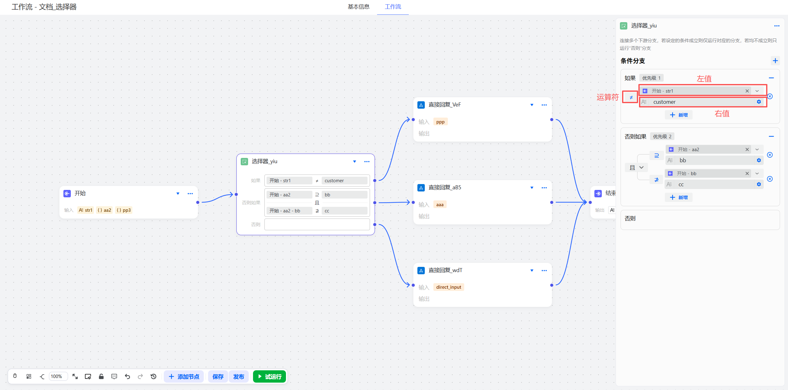Switch to the 基本信息 tab
This screenshot has height=390, width=788.
coord(359,7)
